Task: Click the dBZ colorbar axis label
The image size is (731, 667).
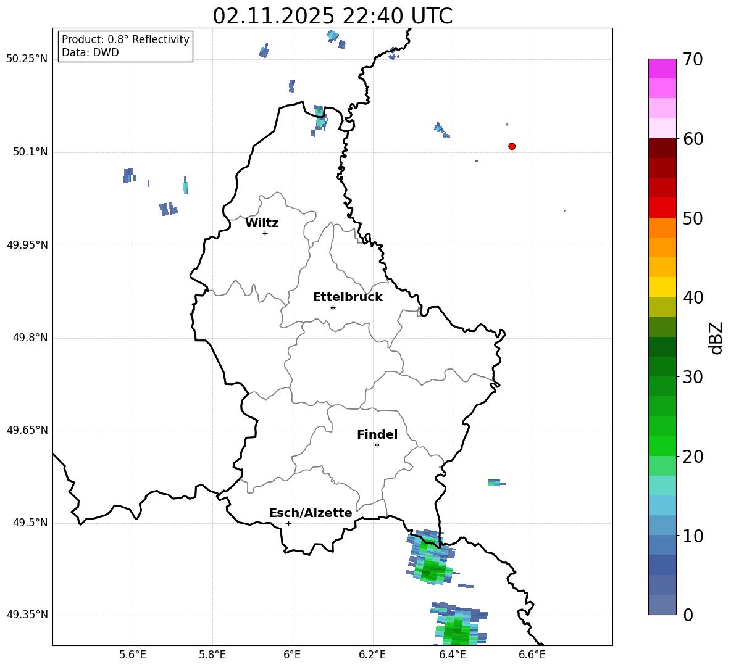Action: pos(716,338)
